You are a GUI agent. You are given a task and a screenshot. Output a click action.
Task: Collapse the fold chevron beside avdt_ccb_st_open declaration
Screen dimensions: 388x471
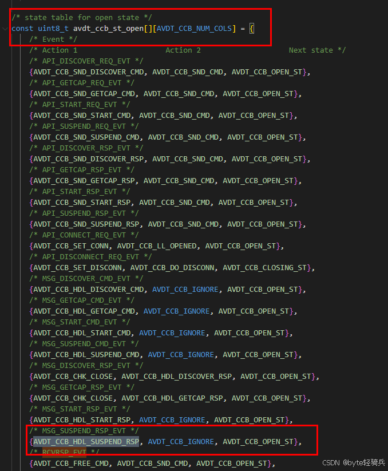5,29
